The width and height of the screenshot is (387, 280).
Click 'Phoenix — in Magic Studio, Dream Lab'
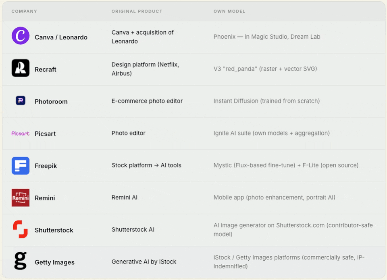[267, 37]
